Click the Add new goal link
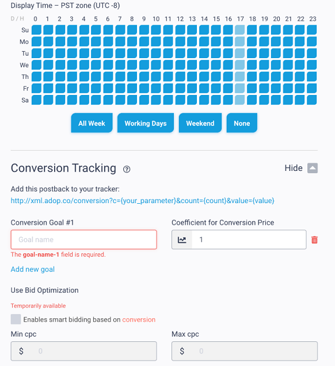 pos(33,269)
